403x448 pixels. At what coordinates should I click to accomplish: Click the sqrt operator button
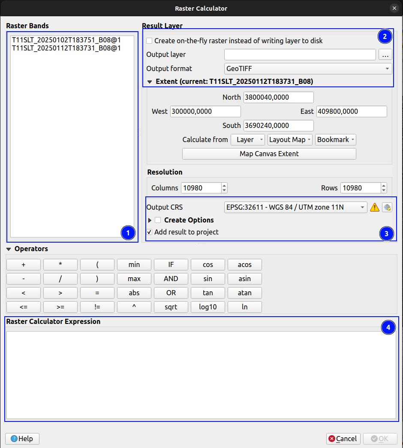click(x=171, y=307)
